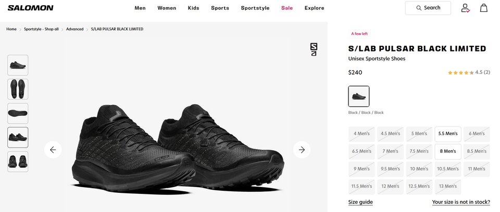Image resolution: width=500 pixels, height=212 pixels.
Task: Select size 10 Men's
Action: tap(419, 169)
